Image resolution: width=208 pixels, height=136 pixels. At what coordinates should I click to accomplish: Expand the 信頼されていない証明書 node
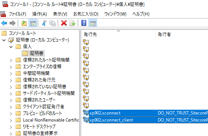click(11, 87)
